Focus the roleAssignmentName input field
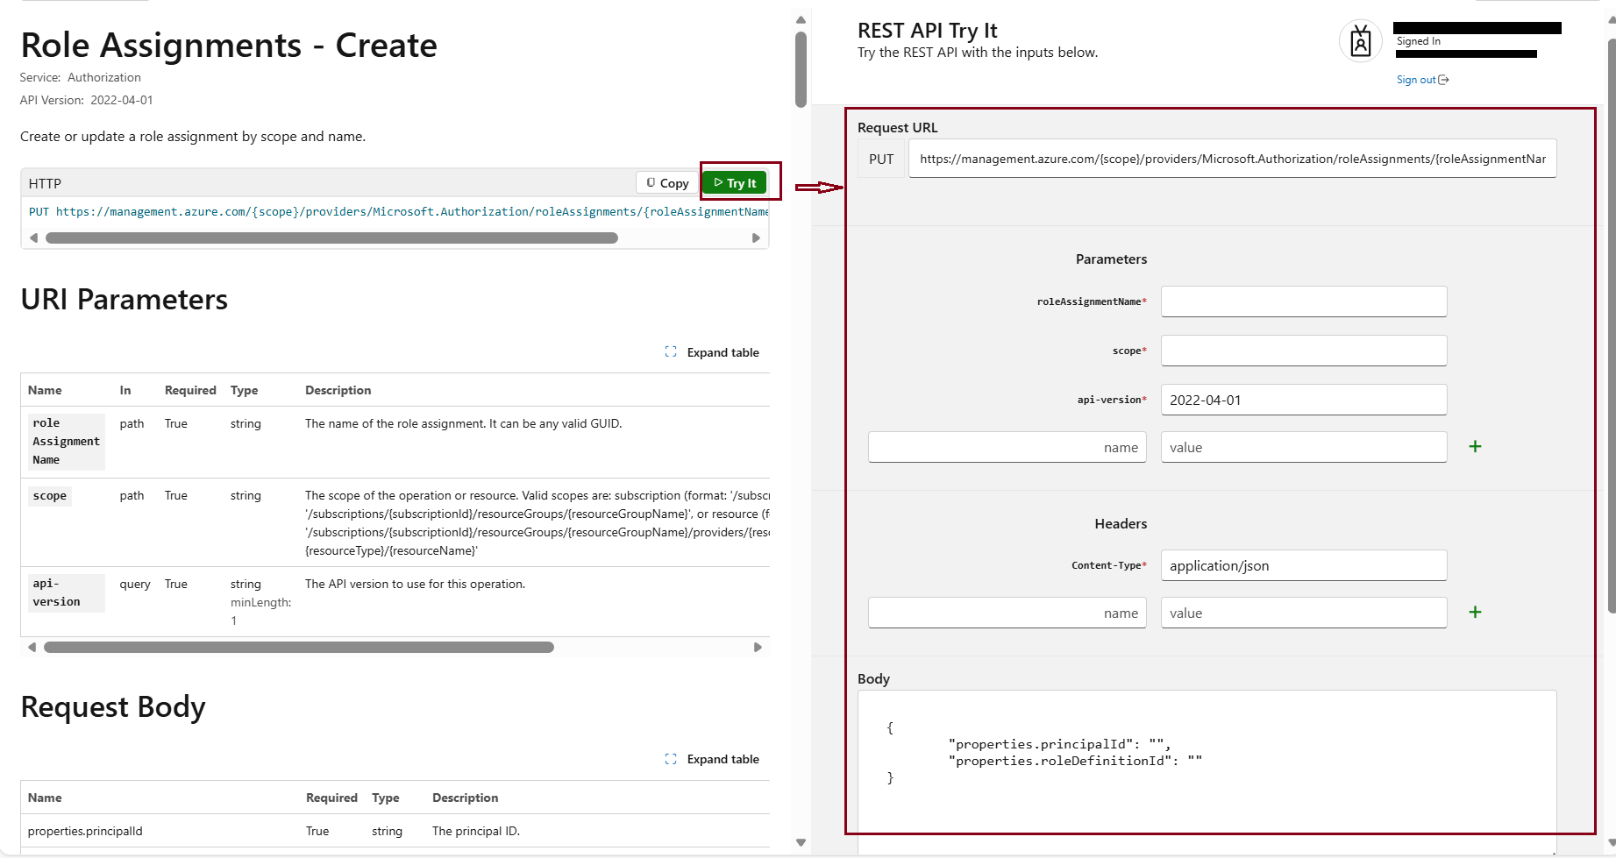This screenshot has width=1616, height=858. (1304, 301)
